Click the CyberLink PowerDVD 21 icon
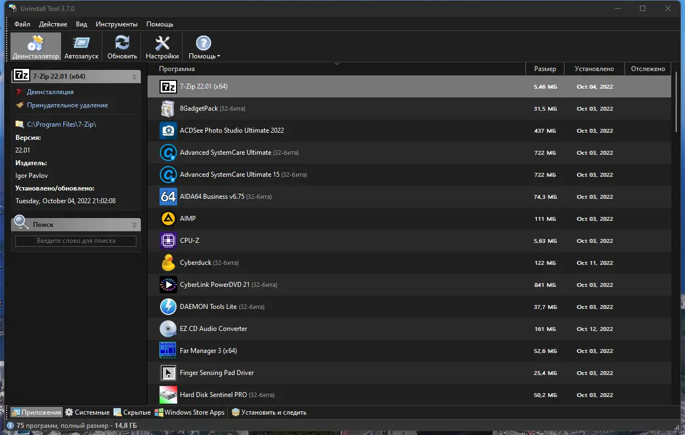The height and width of the screenshot is (435, 685). (168, 285)
